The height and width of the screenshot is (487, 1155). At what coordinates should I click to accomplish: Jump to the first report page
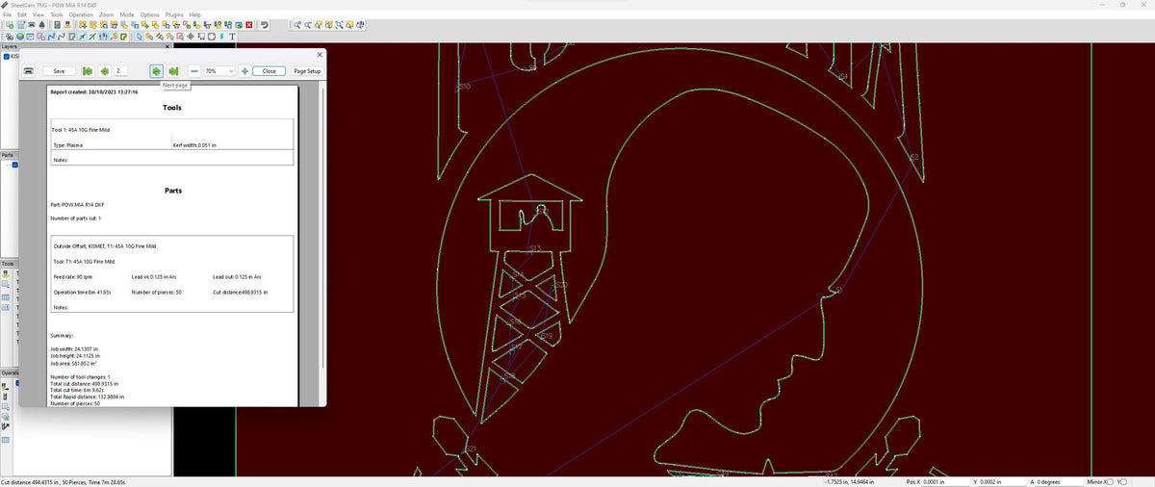coord(88,71)
